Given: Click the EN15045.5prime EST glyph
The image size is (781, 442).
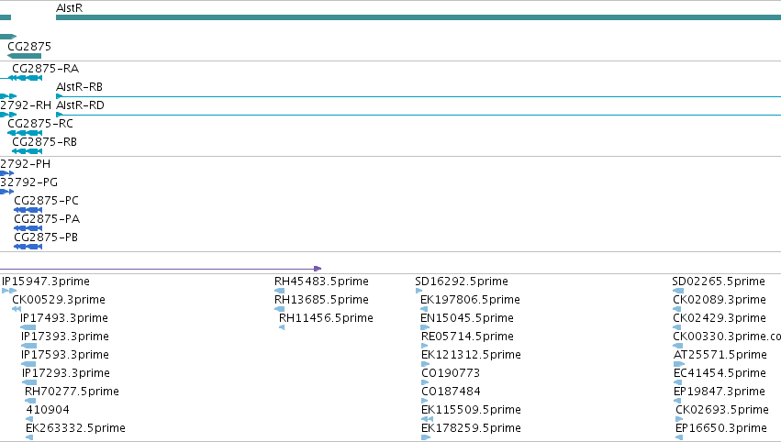Looking at the screenshot, I should coord(425,327).
